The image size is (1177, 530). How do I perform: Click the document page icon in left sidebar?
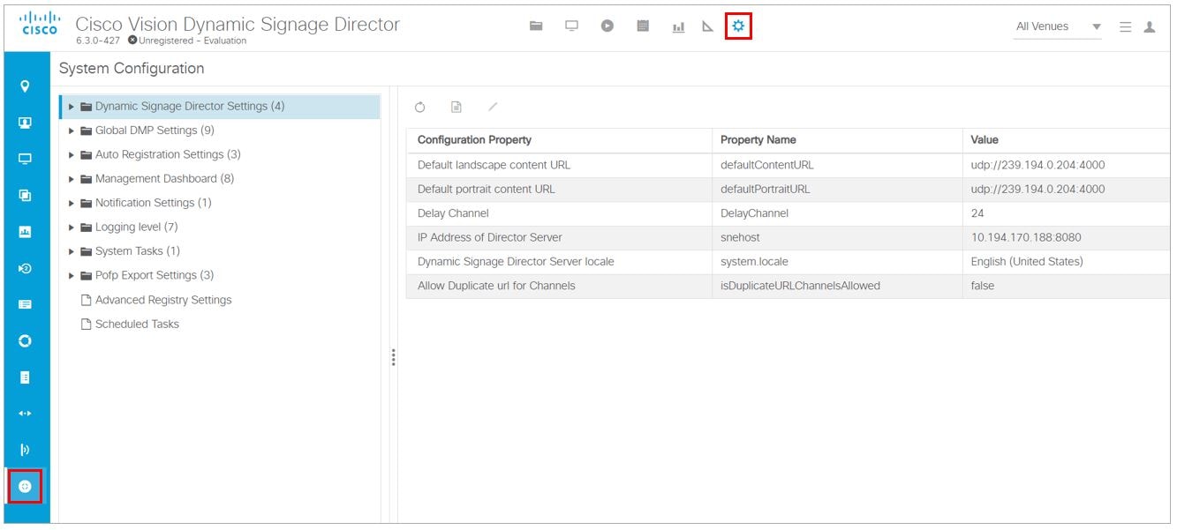pyautogui.click(x=25, y=377)
